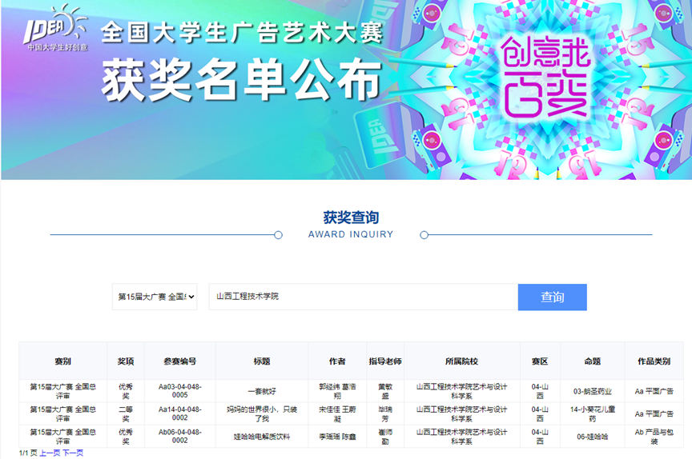This screenshot has height=459, width=692.
Task: Select the work titled 娃哈哈电解质饮料
Action: pyautogui.click(x=261, y=437)
